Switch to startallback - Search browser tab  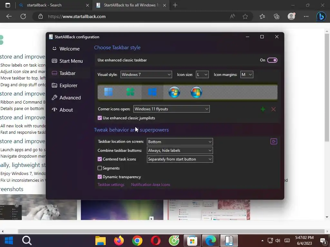pos(54,5)
